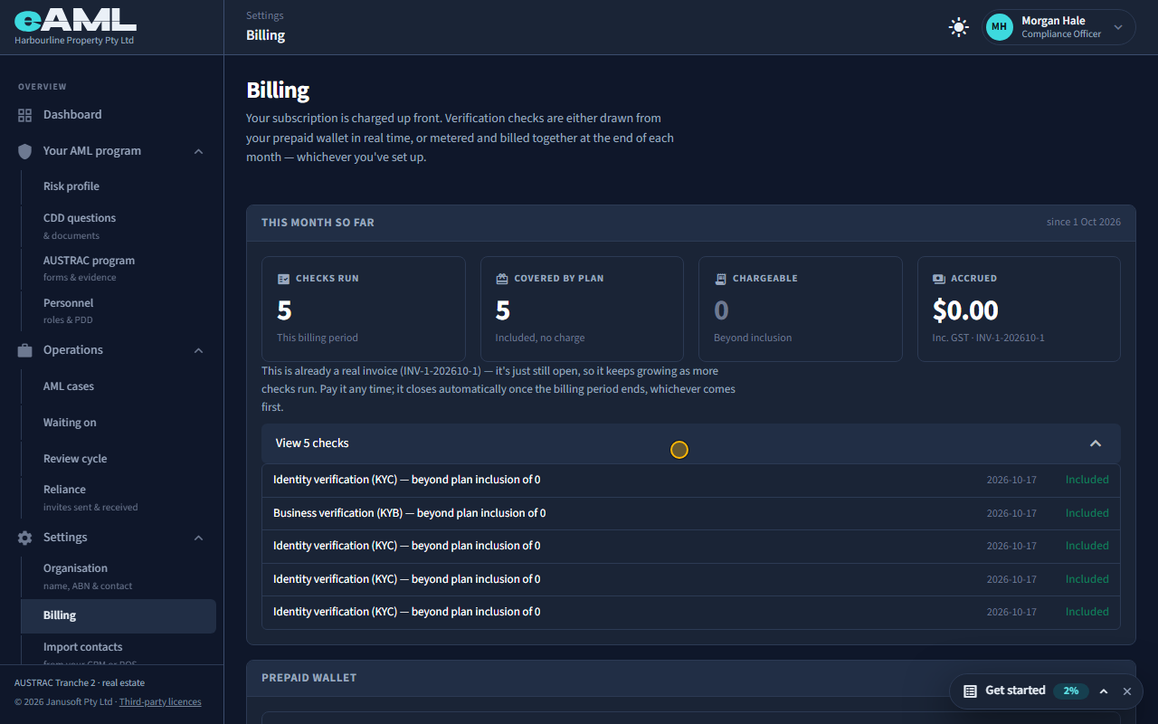The width and height of the screenshot is (1158, 724).
Task: Click the Included status on the KYB row
Action: point(1087,513)
